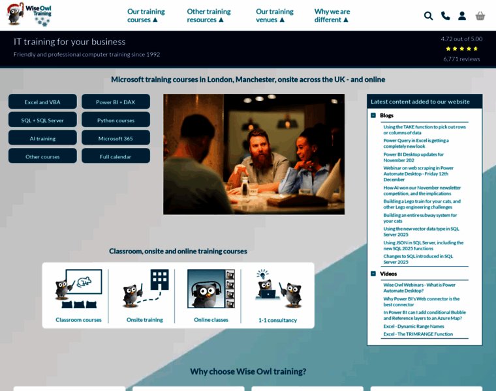
Task: Open Python courses button
Action: 116,121
